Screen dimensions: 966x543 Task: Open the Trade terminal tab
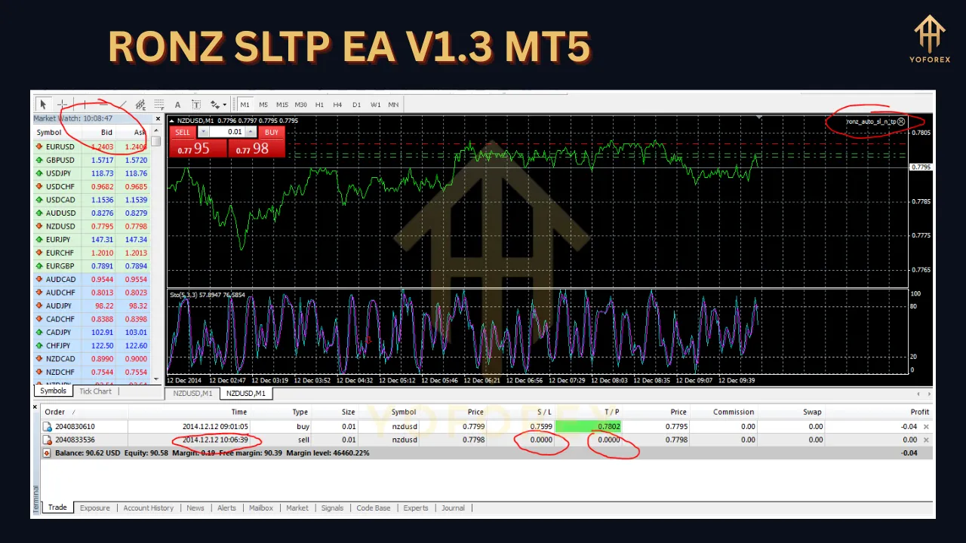(x=57, y=508)
